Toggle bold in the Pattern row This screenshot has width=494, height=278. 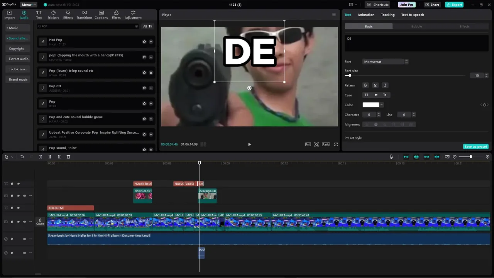[366, 85]
